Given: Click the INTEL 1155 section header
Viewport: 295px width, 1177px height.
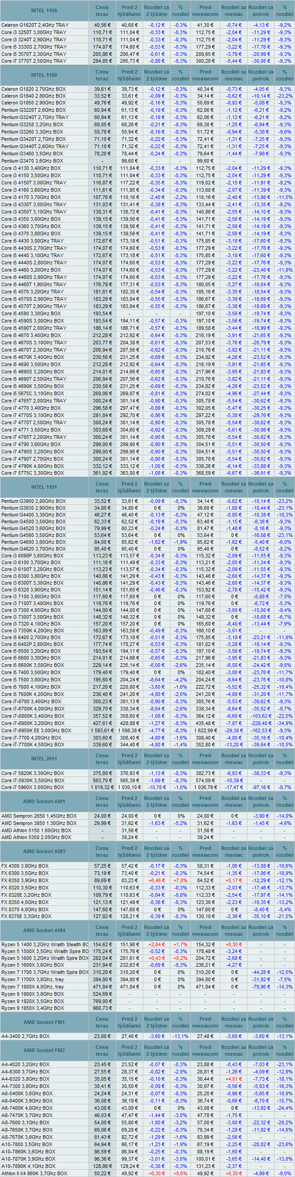Looking at the screenshot, I should pos(44,10).
